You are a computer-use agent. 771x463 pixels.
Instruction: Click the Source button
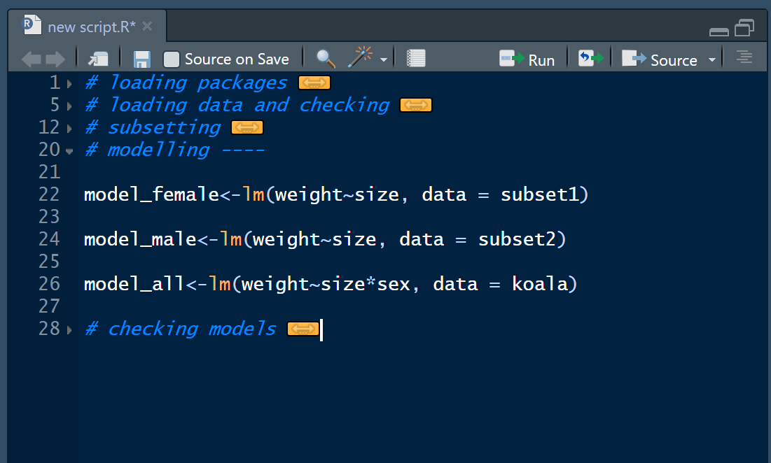click(660, 59)
